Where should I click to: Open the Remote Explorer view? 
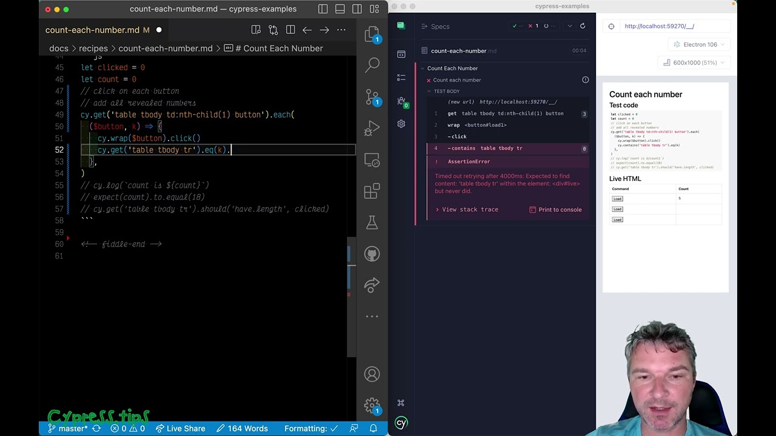(x=372, y=160)
